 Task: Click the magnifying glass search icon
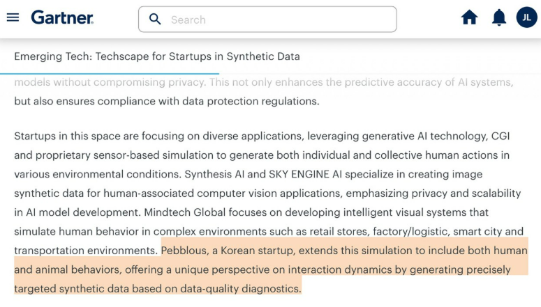tap(155, 19)
